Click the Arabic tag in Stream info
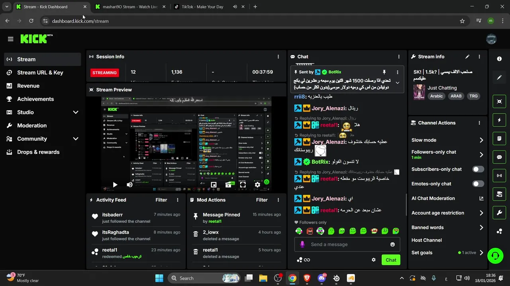The width and height of the screenshot is (510, 286). pyautogui.click(x=436, y=96)
